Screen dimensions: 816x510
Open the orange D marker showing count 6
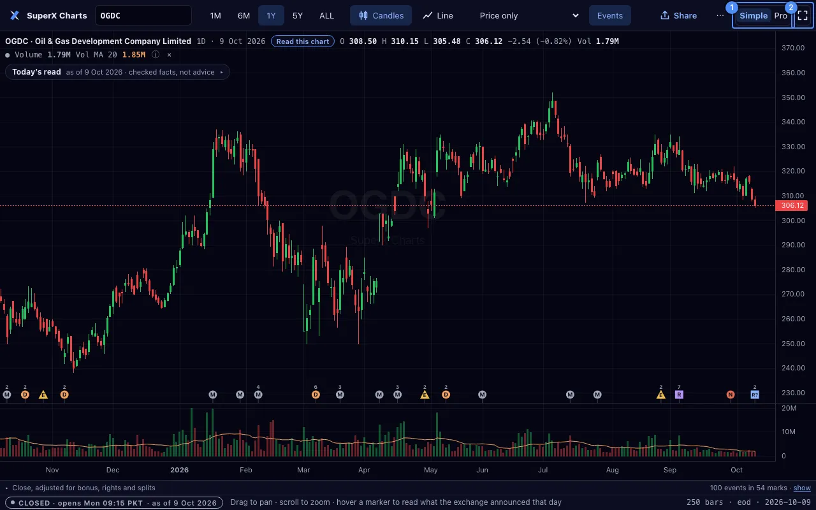click(x=316, y=395)
